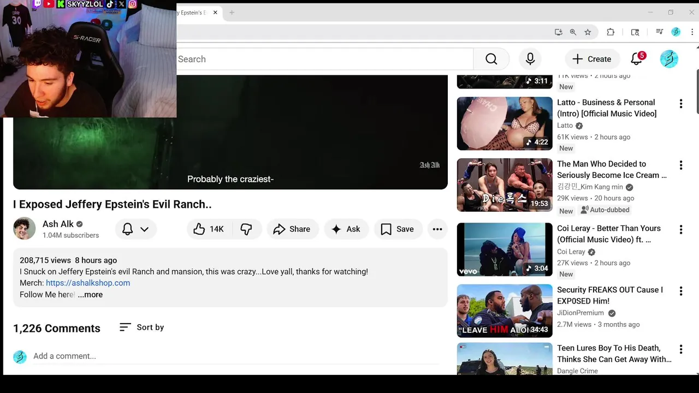Play the Security FREAKS OUT thumbnail
The width and height of the screenshot is (699, 393).
click(505, 311)
